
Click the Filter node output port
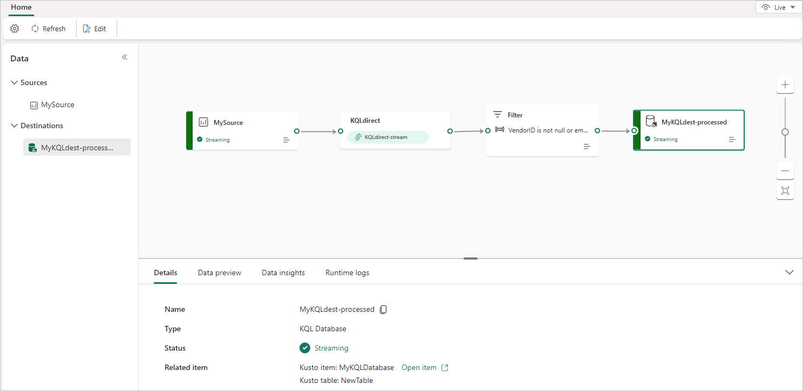[x=597, y=130]
